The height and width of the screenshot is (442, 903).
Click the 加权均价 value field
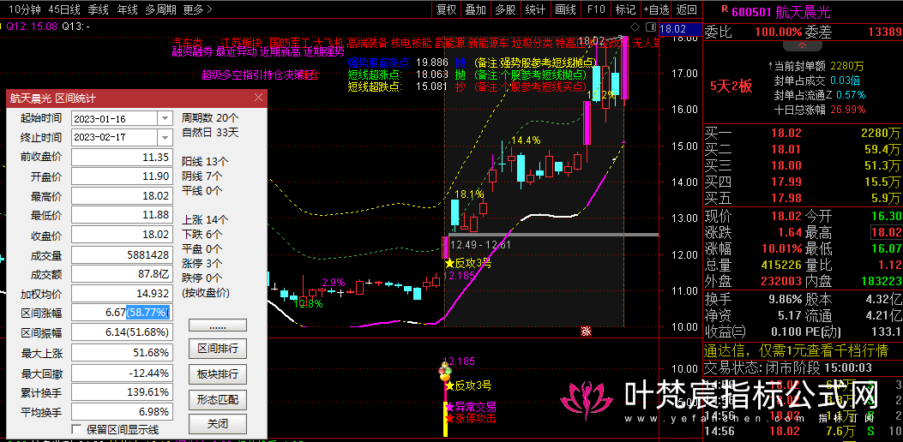tap(122, 293)
